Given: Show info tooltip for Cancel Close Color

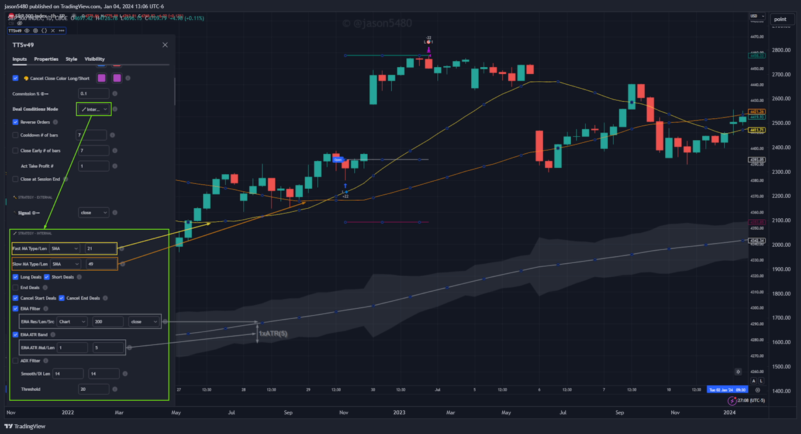Looking at the screenshot, I should tap(128, 78).
